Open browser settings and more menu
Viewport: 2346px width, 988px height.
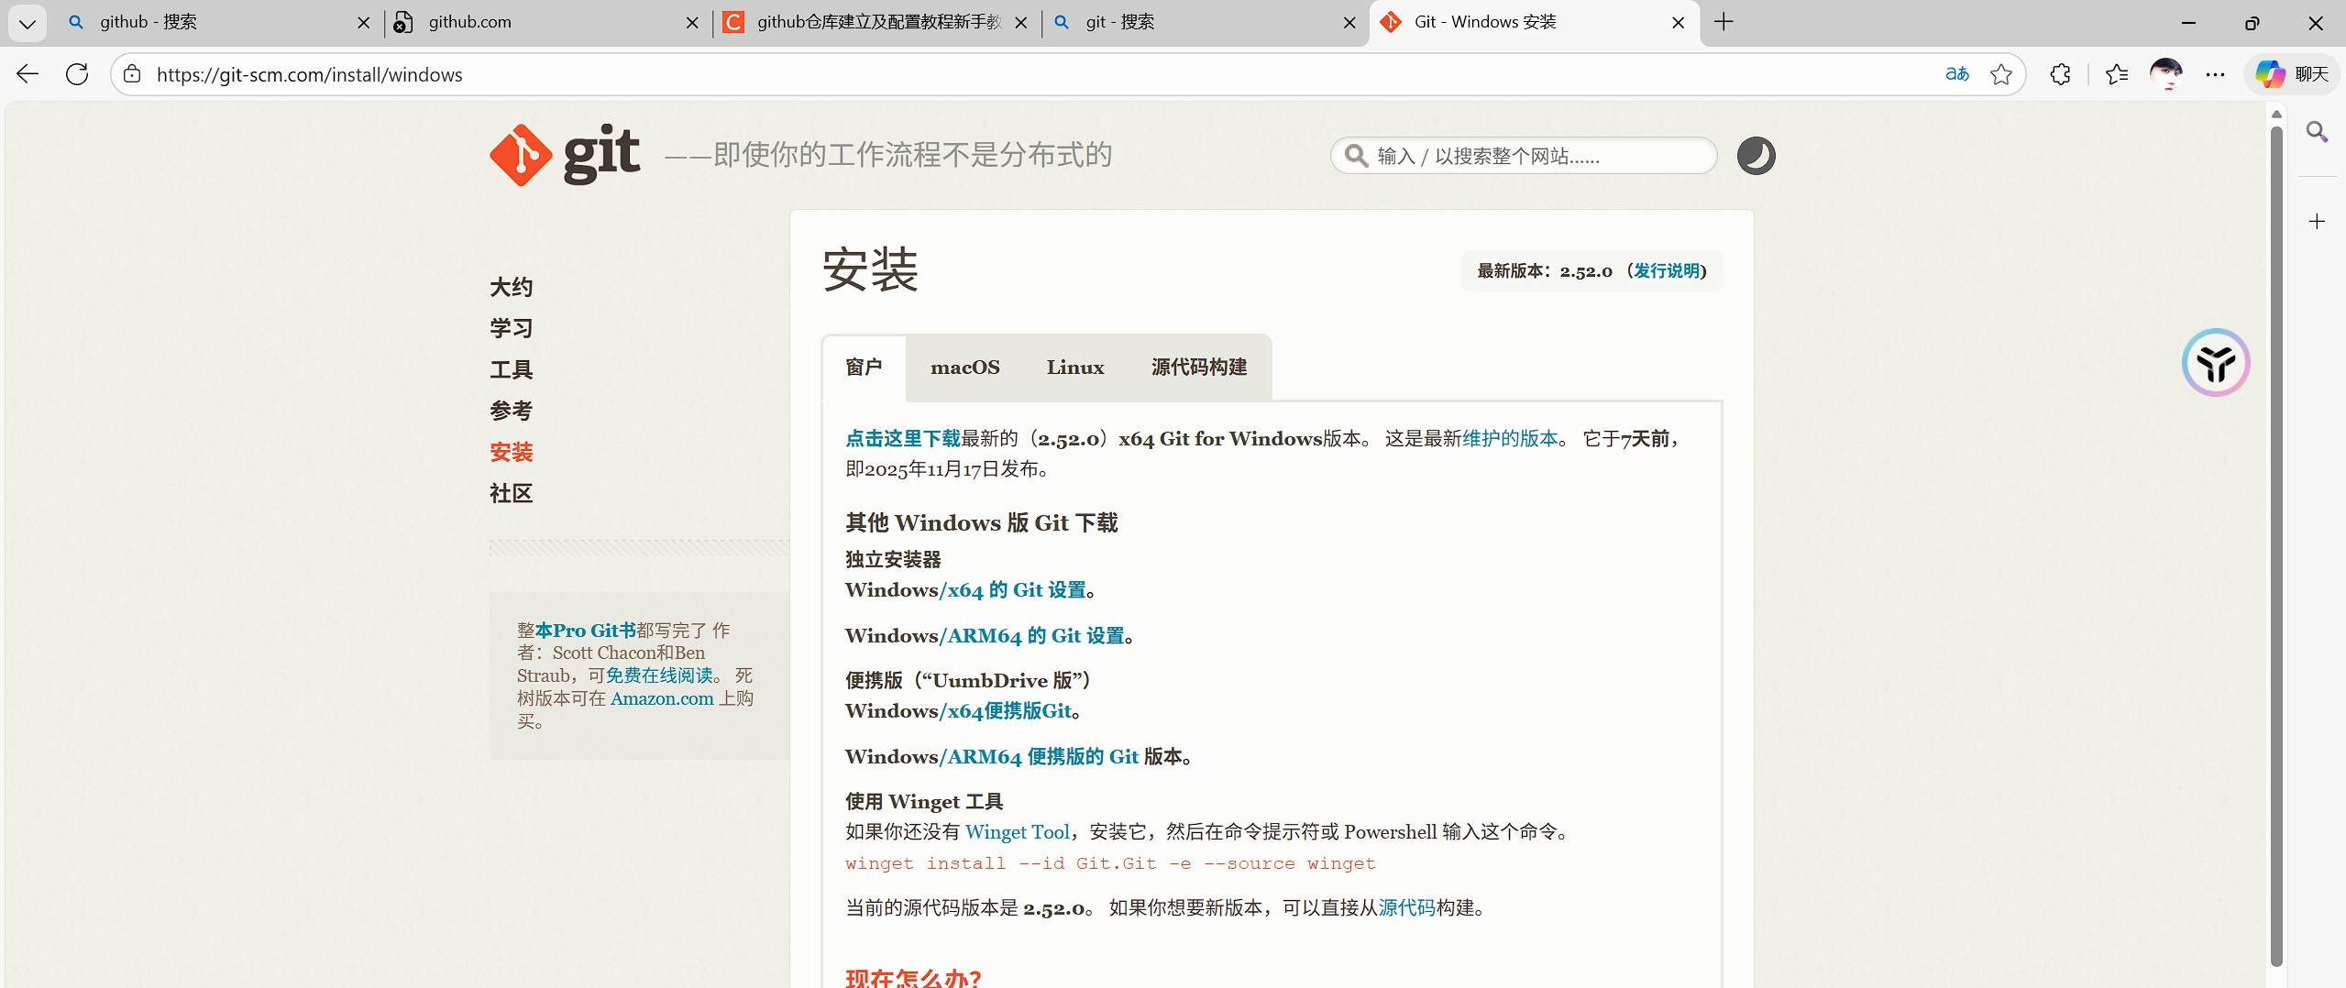click(2215, 74)
